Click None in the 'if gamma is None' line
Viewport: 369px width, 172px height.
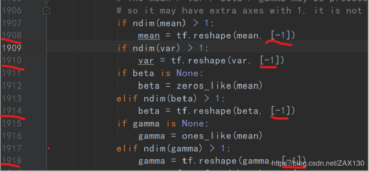coord(193,123)
